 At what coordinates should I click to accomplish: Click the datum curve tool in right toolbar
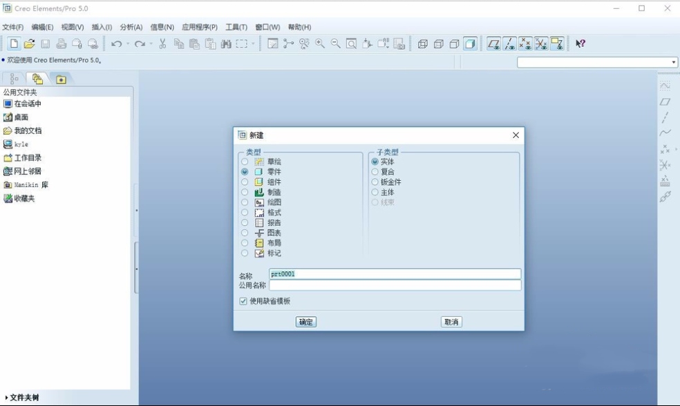point(665,133)
